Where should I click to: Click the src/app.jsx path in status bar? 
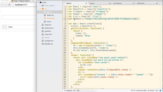click(68, 90)
